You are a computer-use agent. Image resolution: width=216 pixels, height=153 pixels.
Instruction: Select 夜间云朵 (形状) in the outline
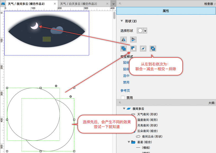click(152, 137)
